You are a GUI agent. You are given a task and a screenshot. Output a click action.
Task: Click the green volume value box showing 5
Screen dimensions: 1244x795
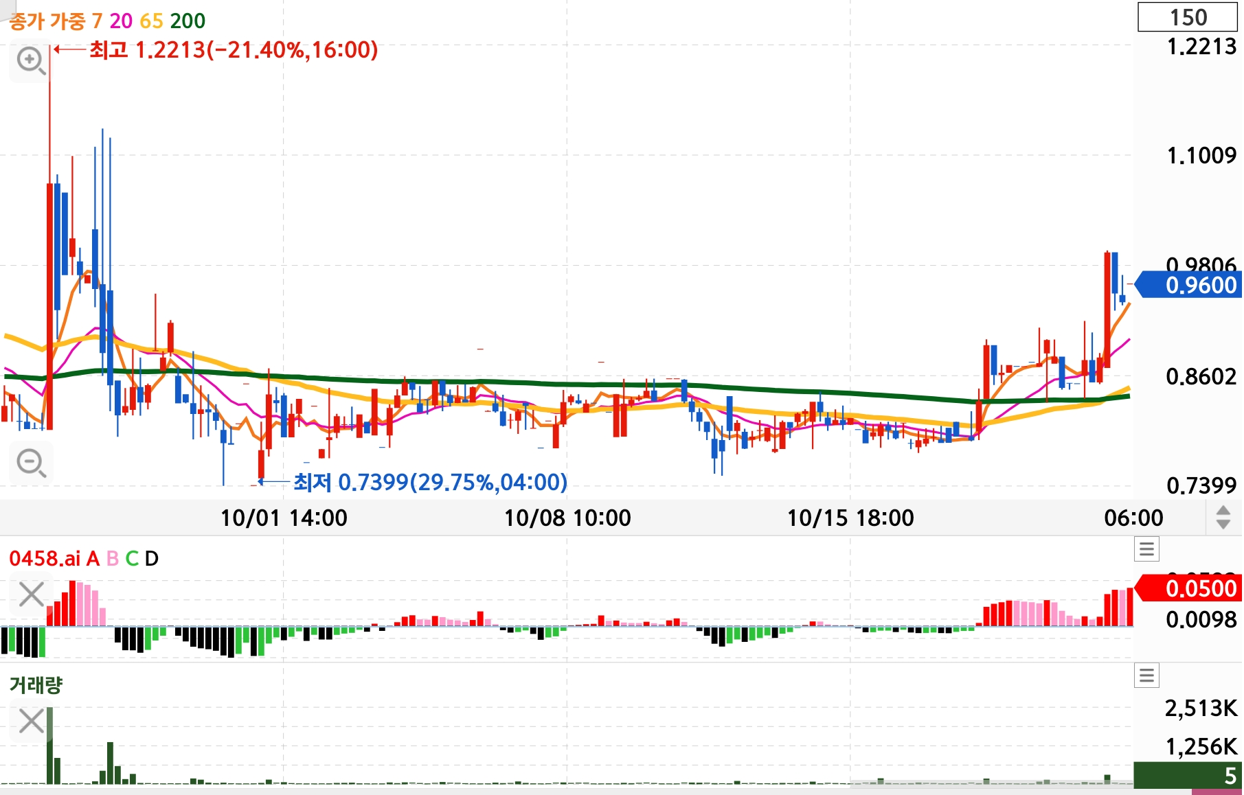pyautogui.click(x=1187, y=776)
